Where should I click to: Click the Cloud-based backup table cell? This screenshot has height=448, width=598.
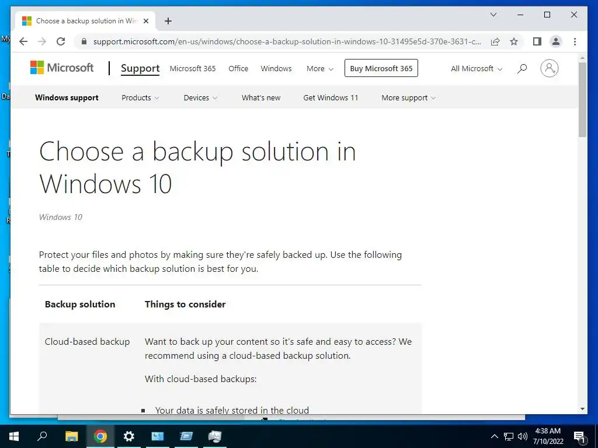(88, 342)
